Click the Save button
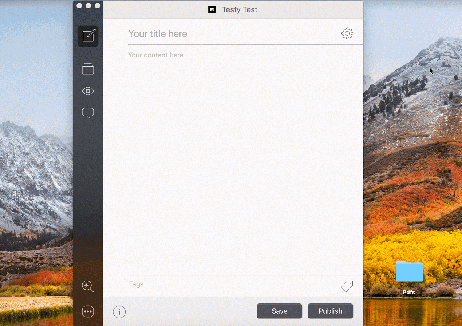This screenshot has width=462, height=326. point(280,311)
